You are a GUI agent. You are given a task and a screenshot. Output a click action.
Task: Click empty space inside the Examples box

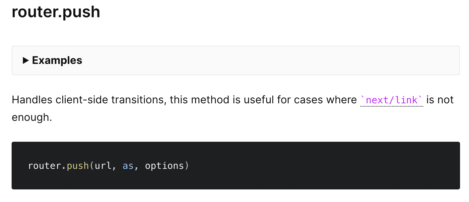(x=265, y=60)
